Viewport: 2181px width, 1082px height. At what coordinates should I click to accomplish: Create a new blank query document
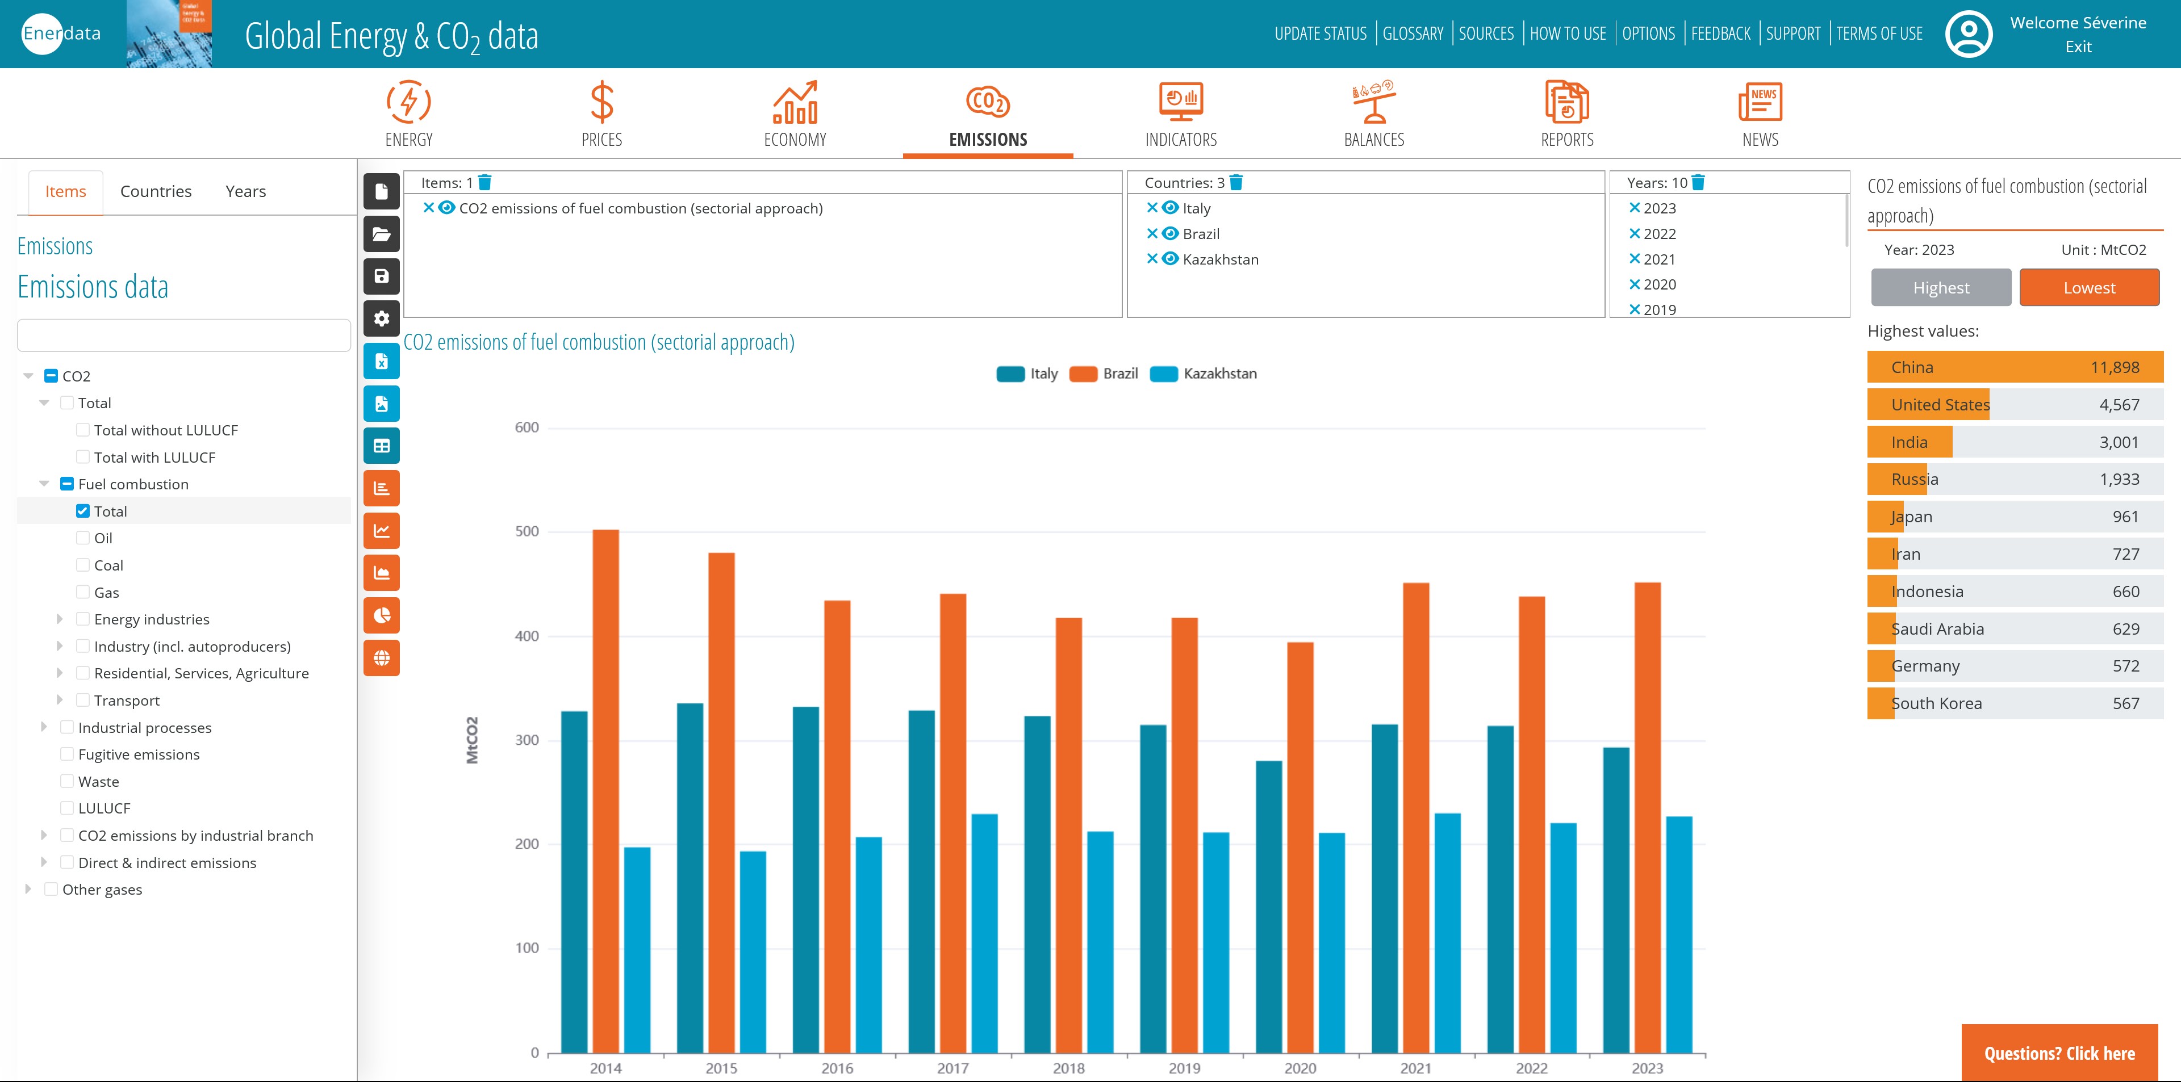[381, 191]
